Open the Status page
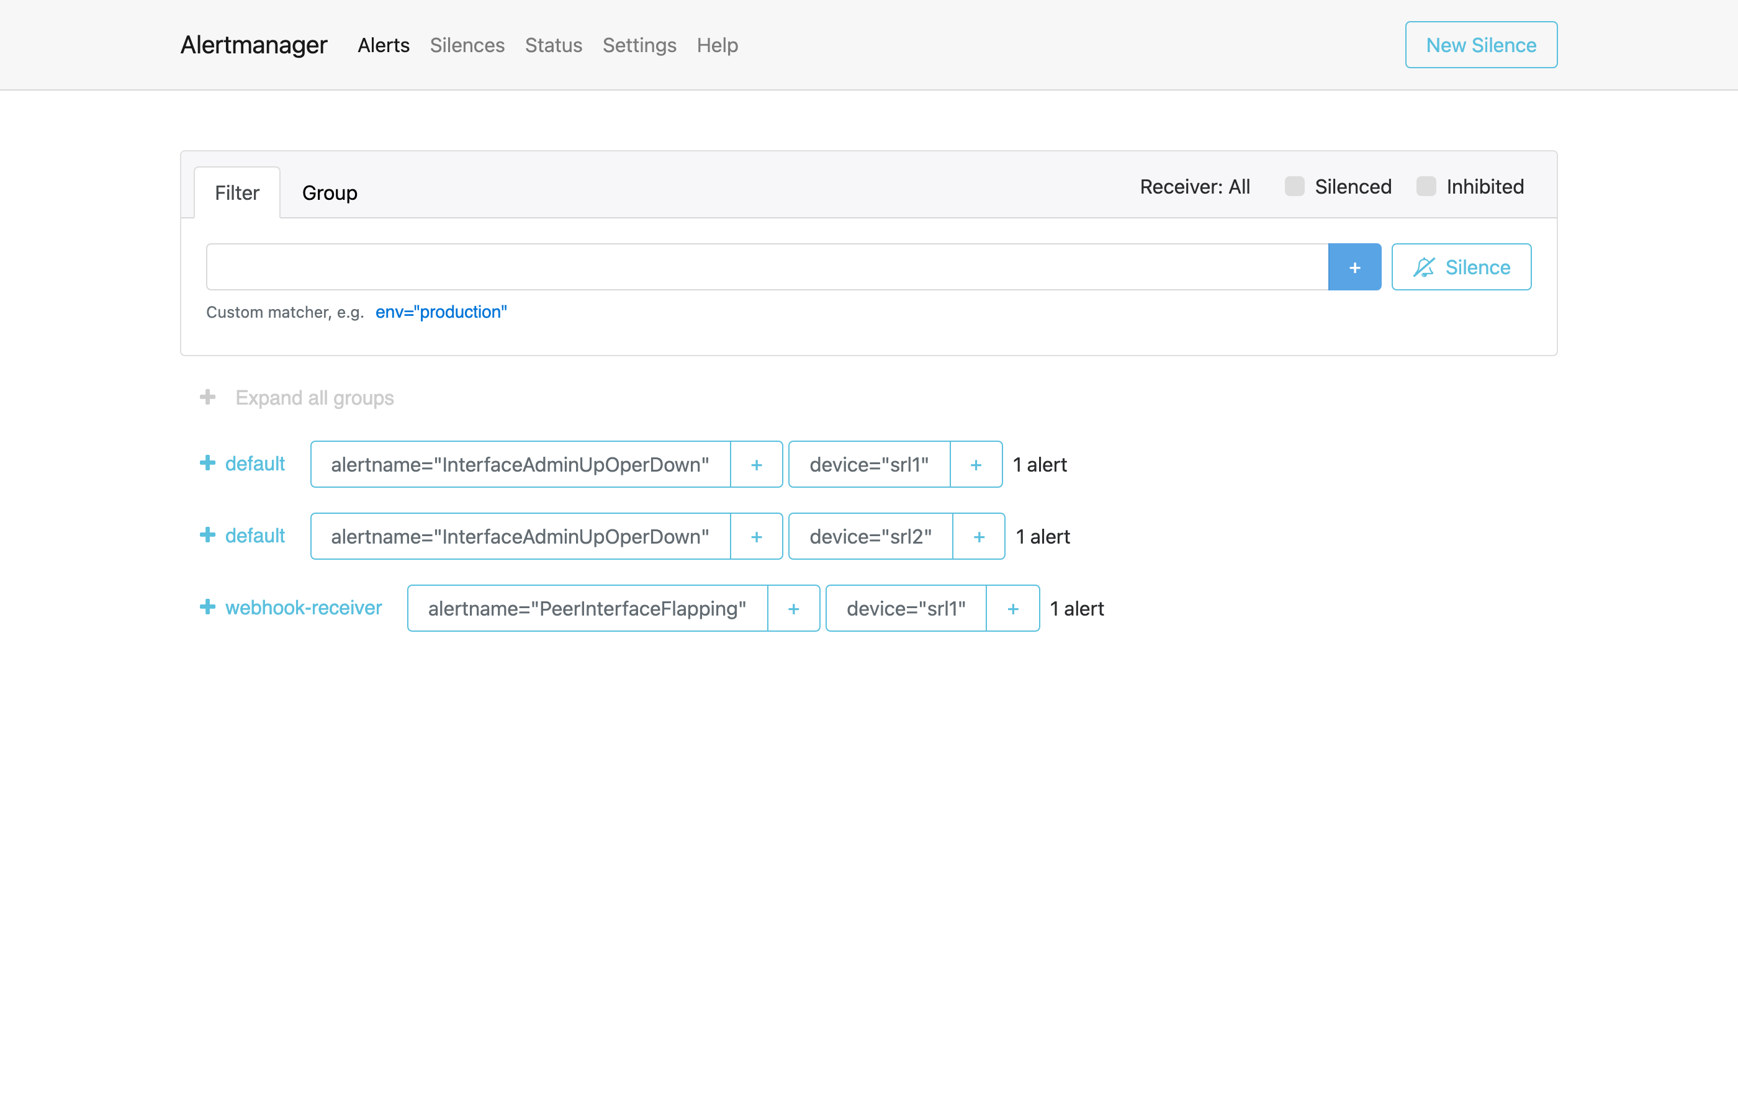 coord(554,45)
